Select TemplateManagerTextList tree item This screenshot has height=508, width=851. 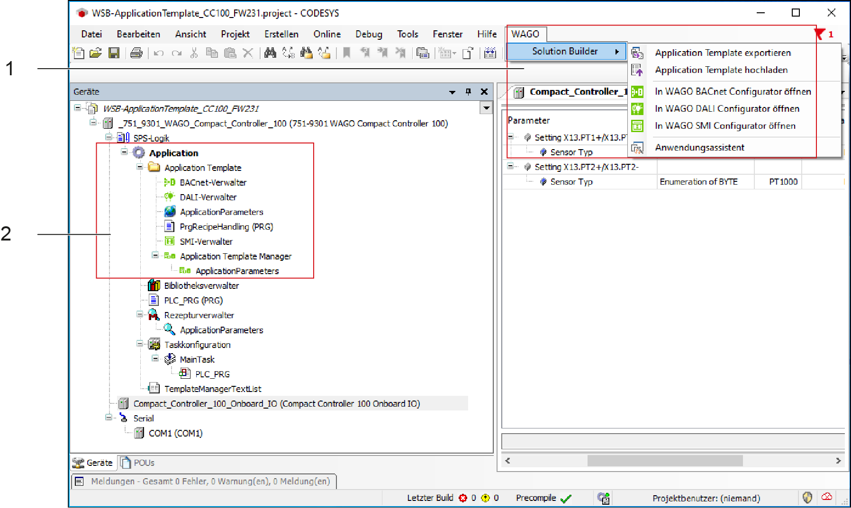click(213, 389)
